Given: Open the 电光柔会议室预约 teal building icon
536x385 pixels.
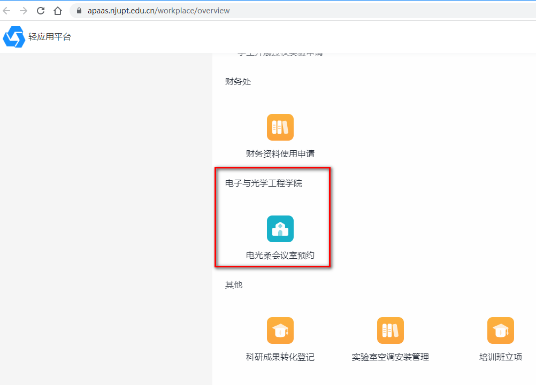Looking at the screenshot, I should (280, 229).
